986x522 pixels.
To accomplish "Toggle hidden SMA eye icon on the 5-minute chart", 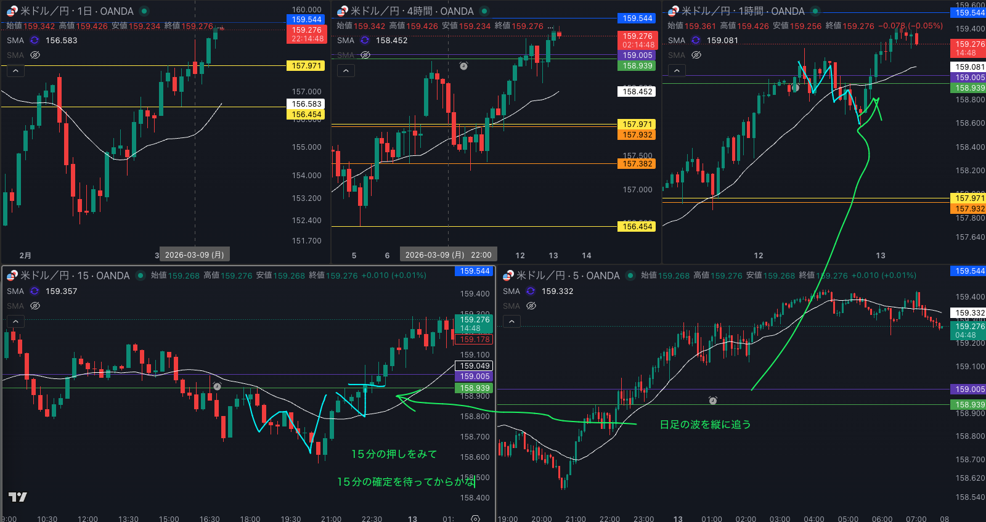I will click(x=531, y=306).
